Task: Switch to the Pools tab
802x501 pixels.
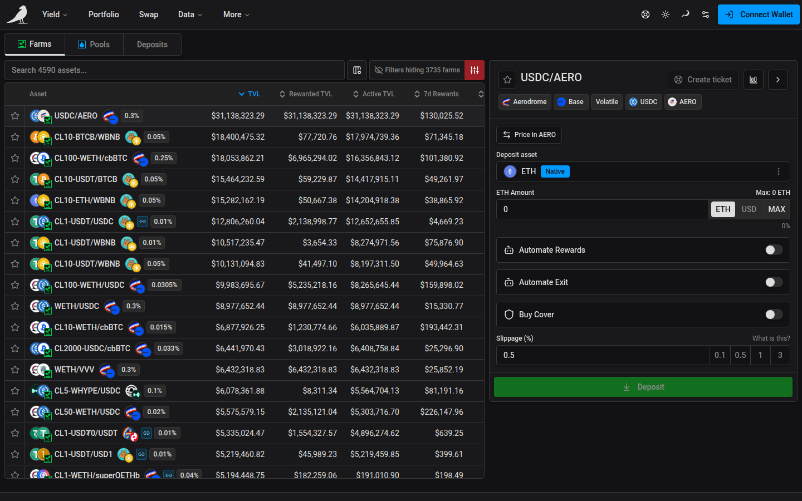Action: coord(94,45)
